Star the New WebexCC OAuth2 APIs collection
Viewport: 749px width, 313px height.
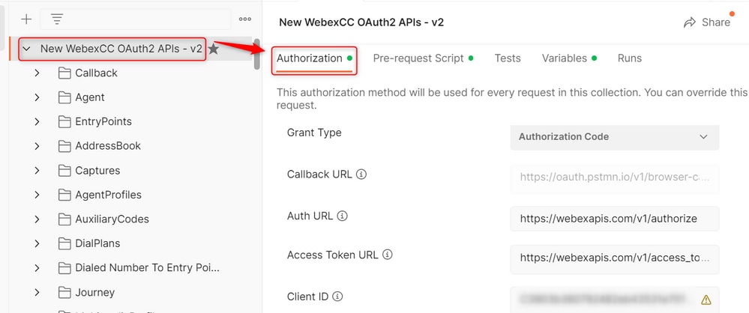pos(214,49)
